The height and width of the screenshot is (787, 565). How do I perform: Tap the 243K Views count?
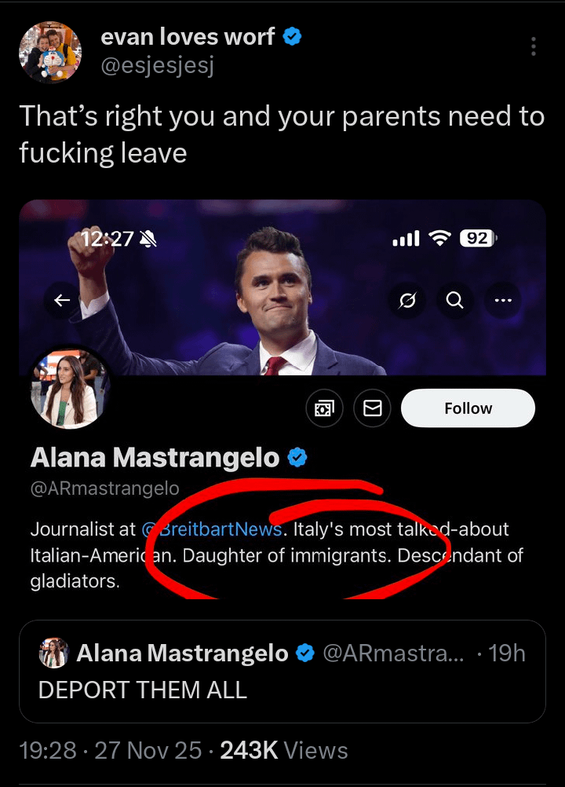tap(283, 751)
